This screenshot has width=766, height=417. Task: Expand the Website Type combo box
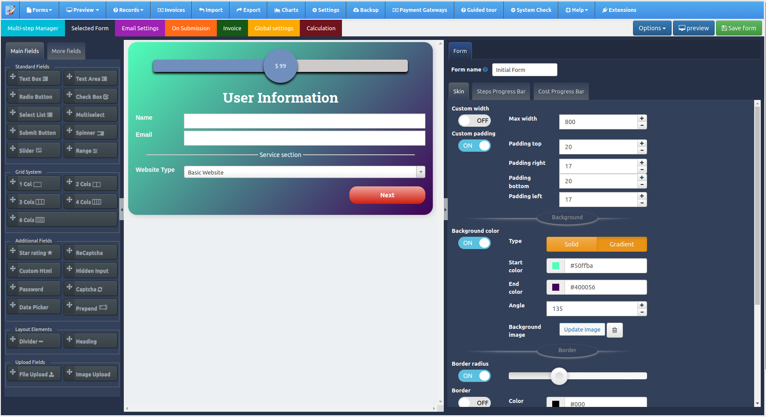421,172
